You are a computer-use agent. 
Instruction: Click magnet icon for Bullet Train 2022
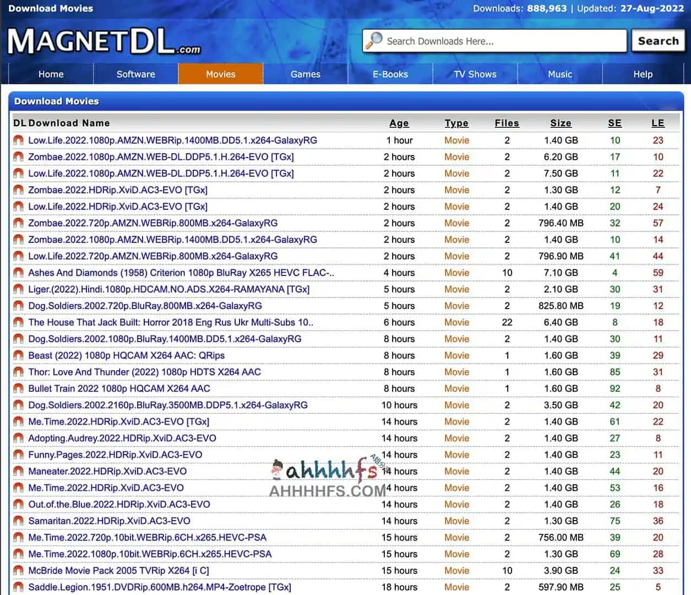coord(19,388)
